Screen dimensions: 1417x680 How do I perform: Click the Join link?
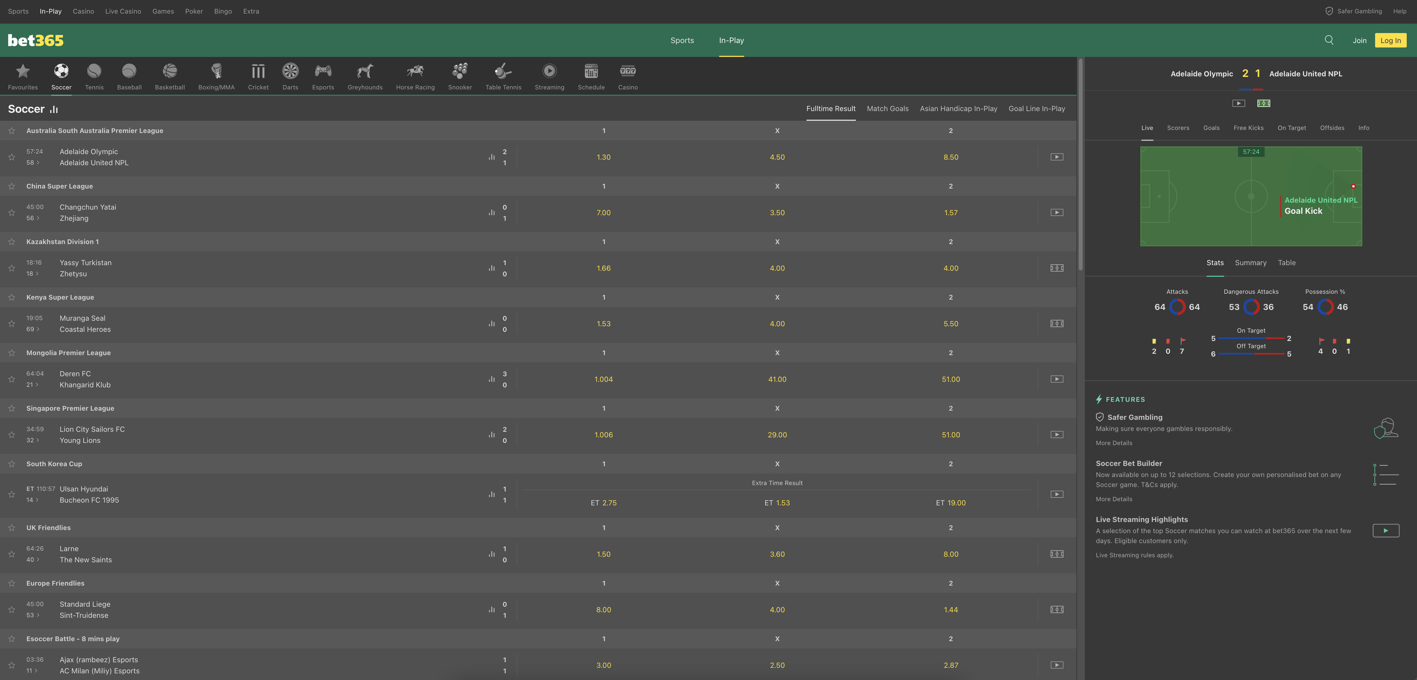1359,41
